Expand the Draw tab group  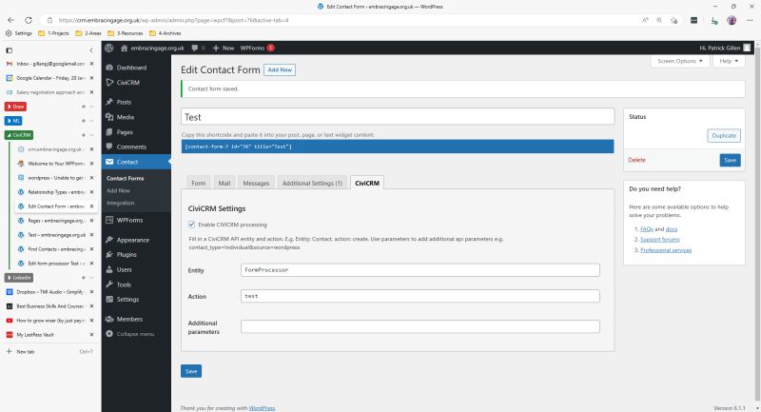pyautogui.click(x=15, y=107)
